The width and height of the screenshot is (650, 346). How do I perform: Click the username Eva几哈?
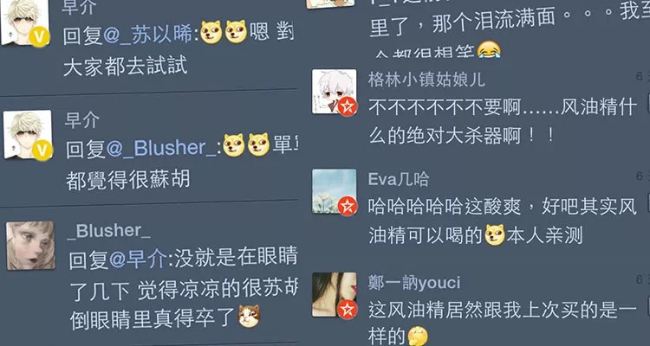click(399, 179)
